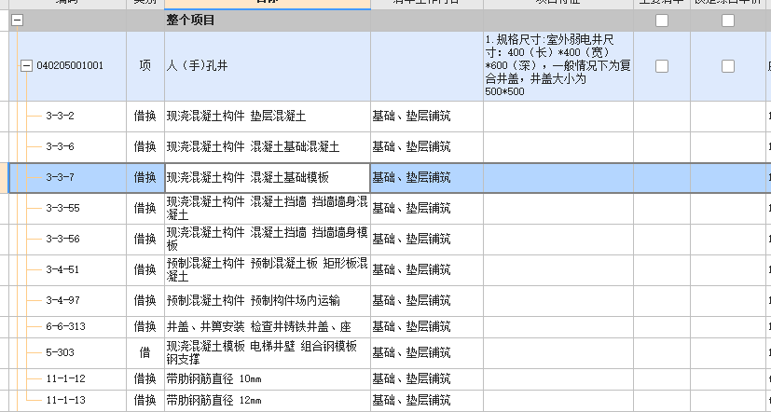Click 基础、垫层铺筑 cell in row 11-1-13
This screenshot has height=412, width=771.
(x=427, y=400)
